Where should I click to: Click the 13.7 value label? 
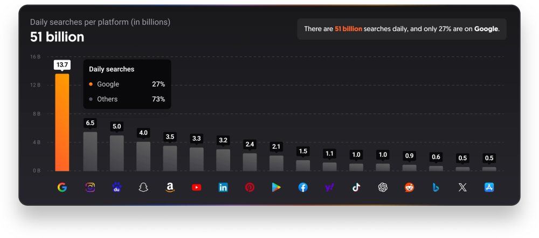pyautogui.click(x=62, y=64)
